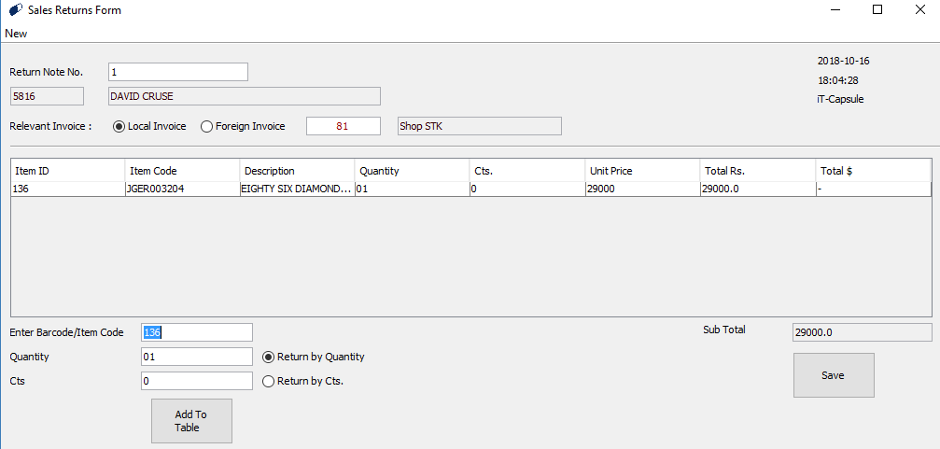Click the Save button

(x=833, y=375)
